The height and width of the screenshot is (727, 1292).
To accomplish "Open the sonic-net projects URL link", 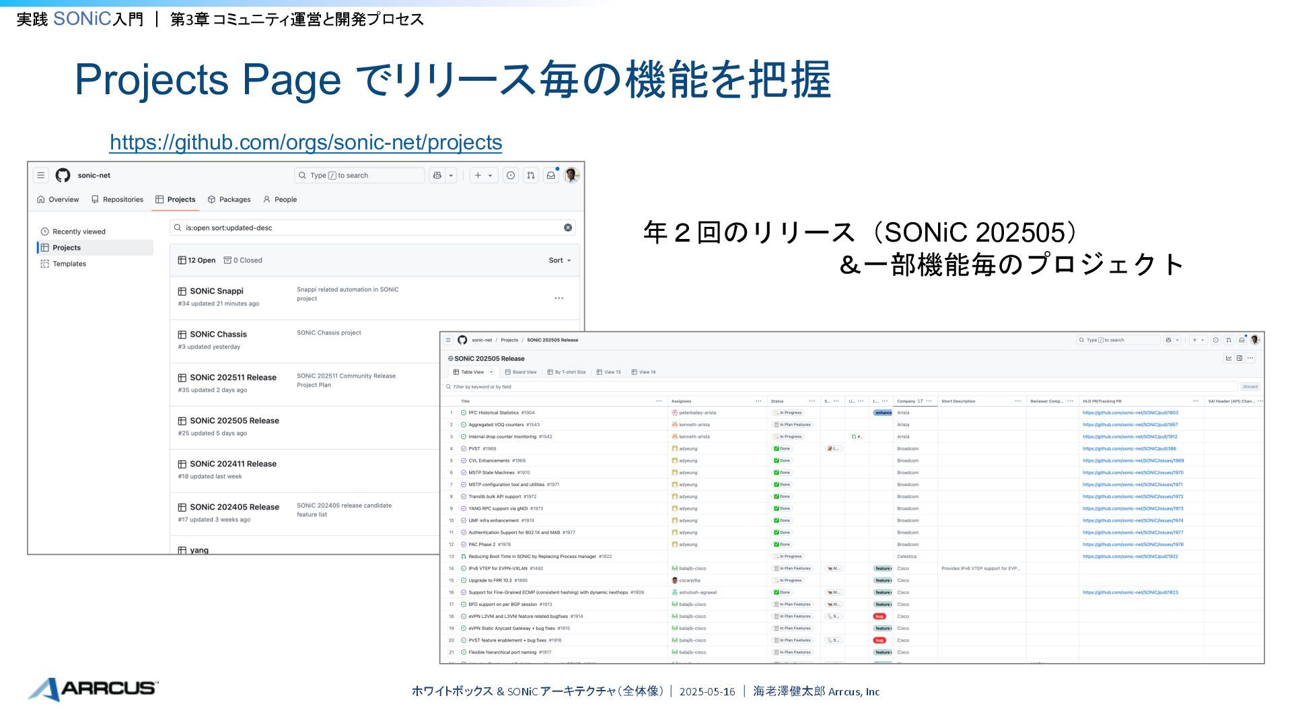I will pos(306,142).
